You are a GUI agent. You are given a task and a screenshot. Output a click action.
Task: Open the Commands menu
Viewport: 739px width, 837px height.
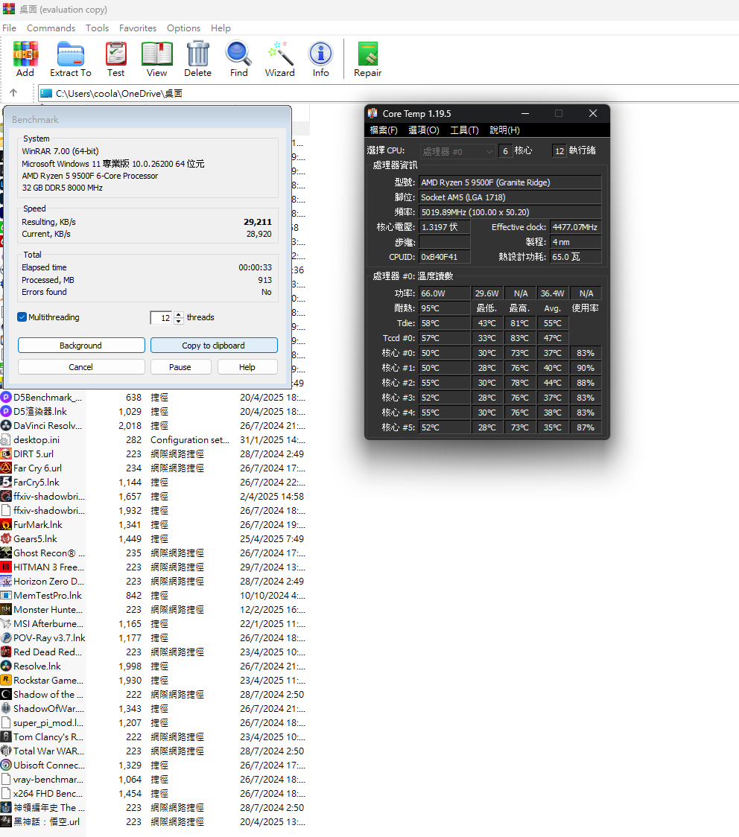[x=51, y=28]
